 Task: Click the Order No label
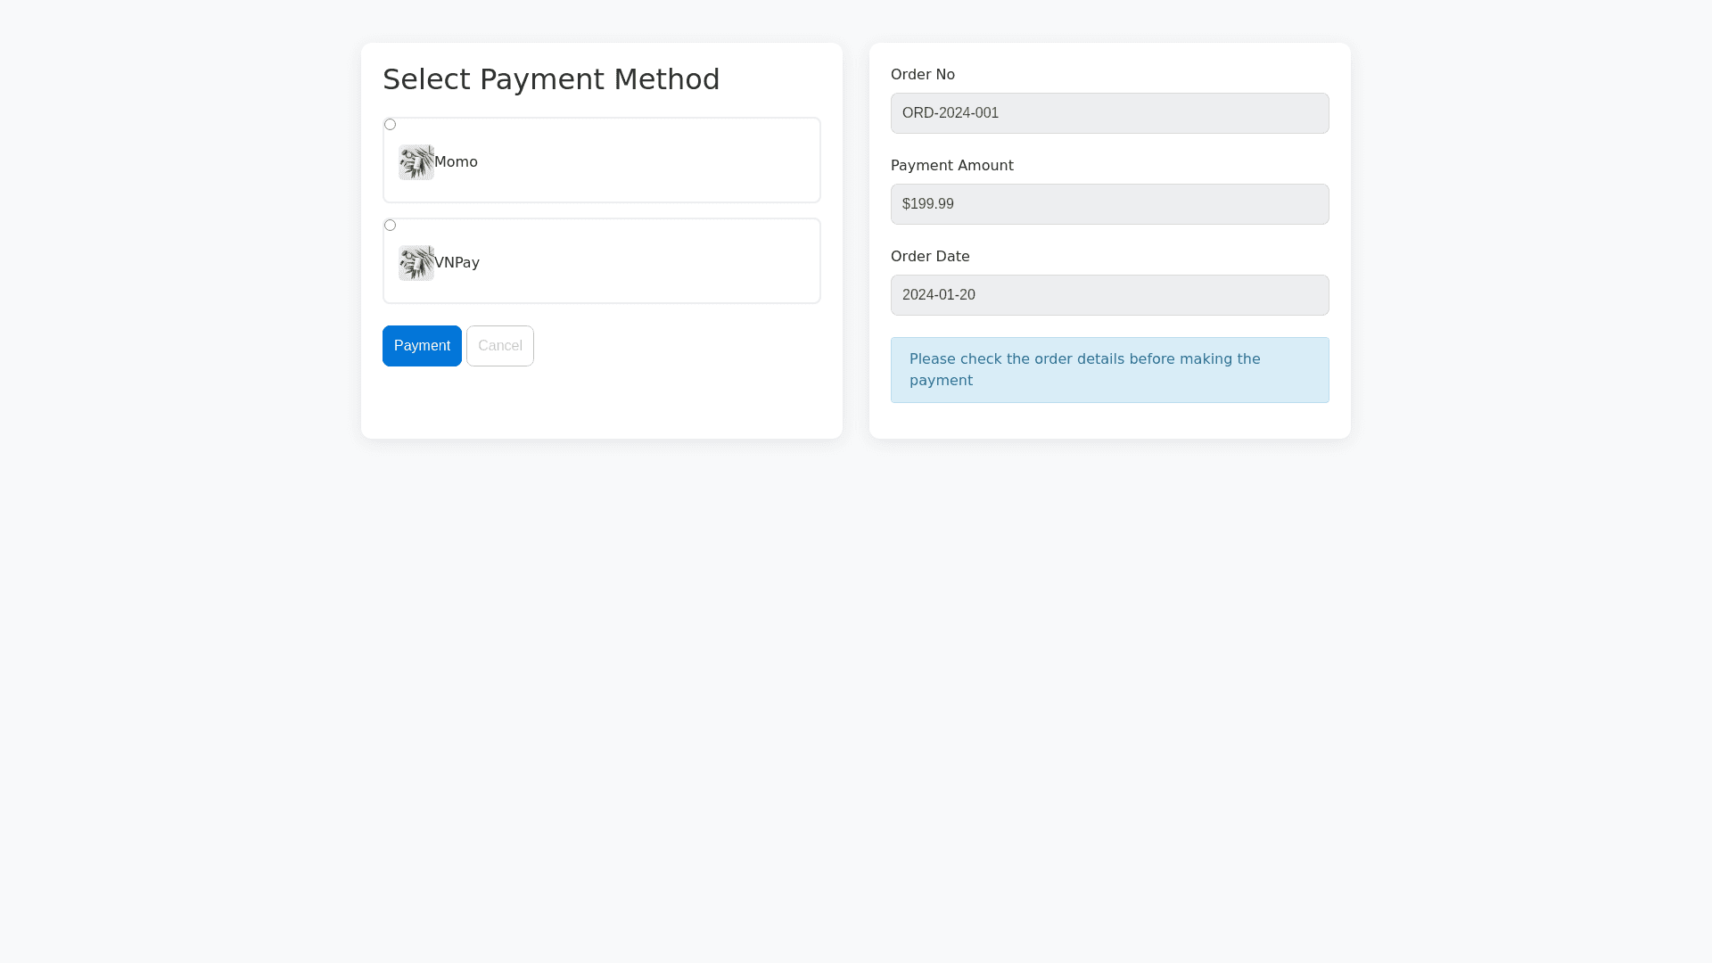pos(923,75)
